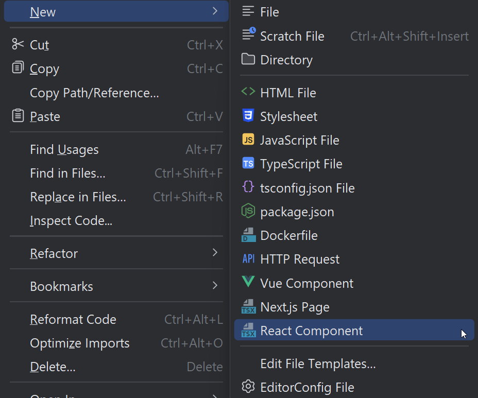Viewport: 478px width, 398px height.
Task: Expand the New submenu arrow
Action: click(x=215, y=12)
